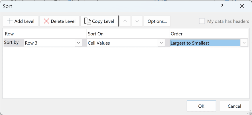Enable My data has headers checkbox
This screenshot has width=252, height=115.
pyautogui.click(x=202, y=21)
